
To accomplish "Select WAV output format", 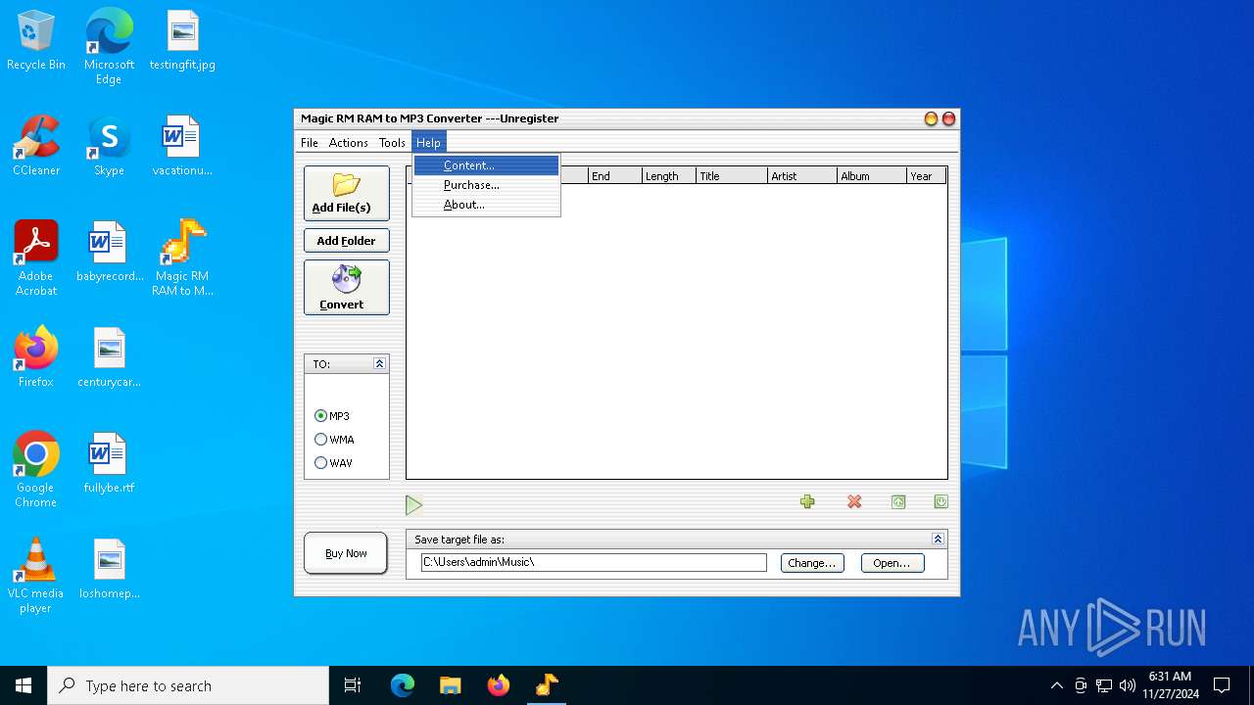I will click(x=333, y=463).
